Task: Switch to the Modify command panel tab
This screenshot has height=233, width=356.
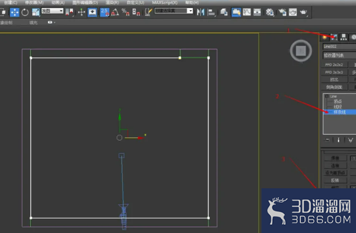Action: (334, 37)
